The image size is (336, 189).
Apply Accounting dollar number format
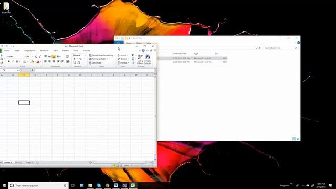pos(75,59)
